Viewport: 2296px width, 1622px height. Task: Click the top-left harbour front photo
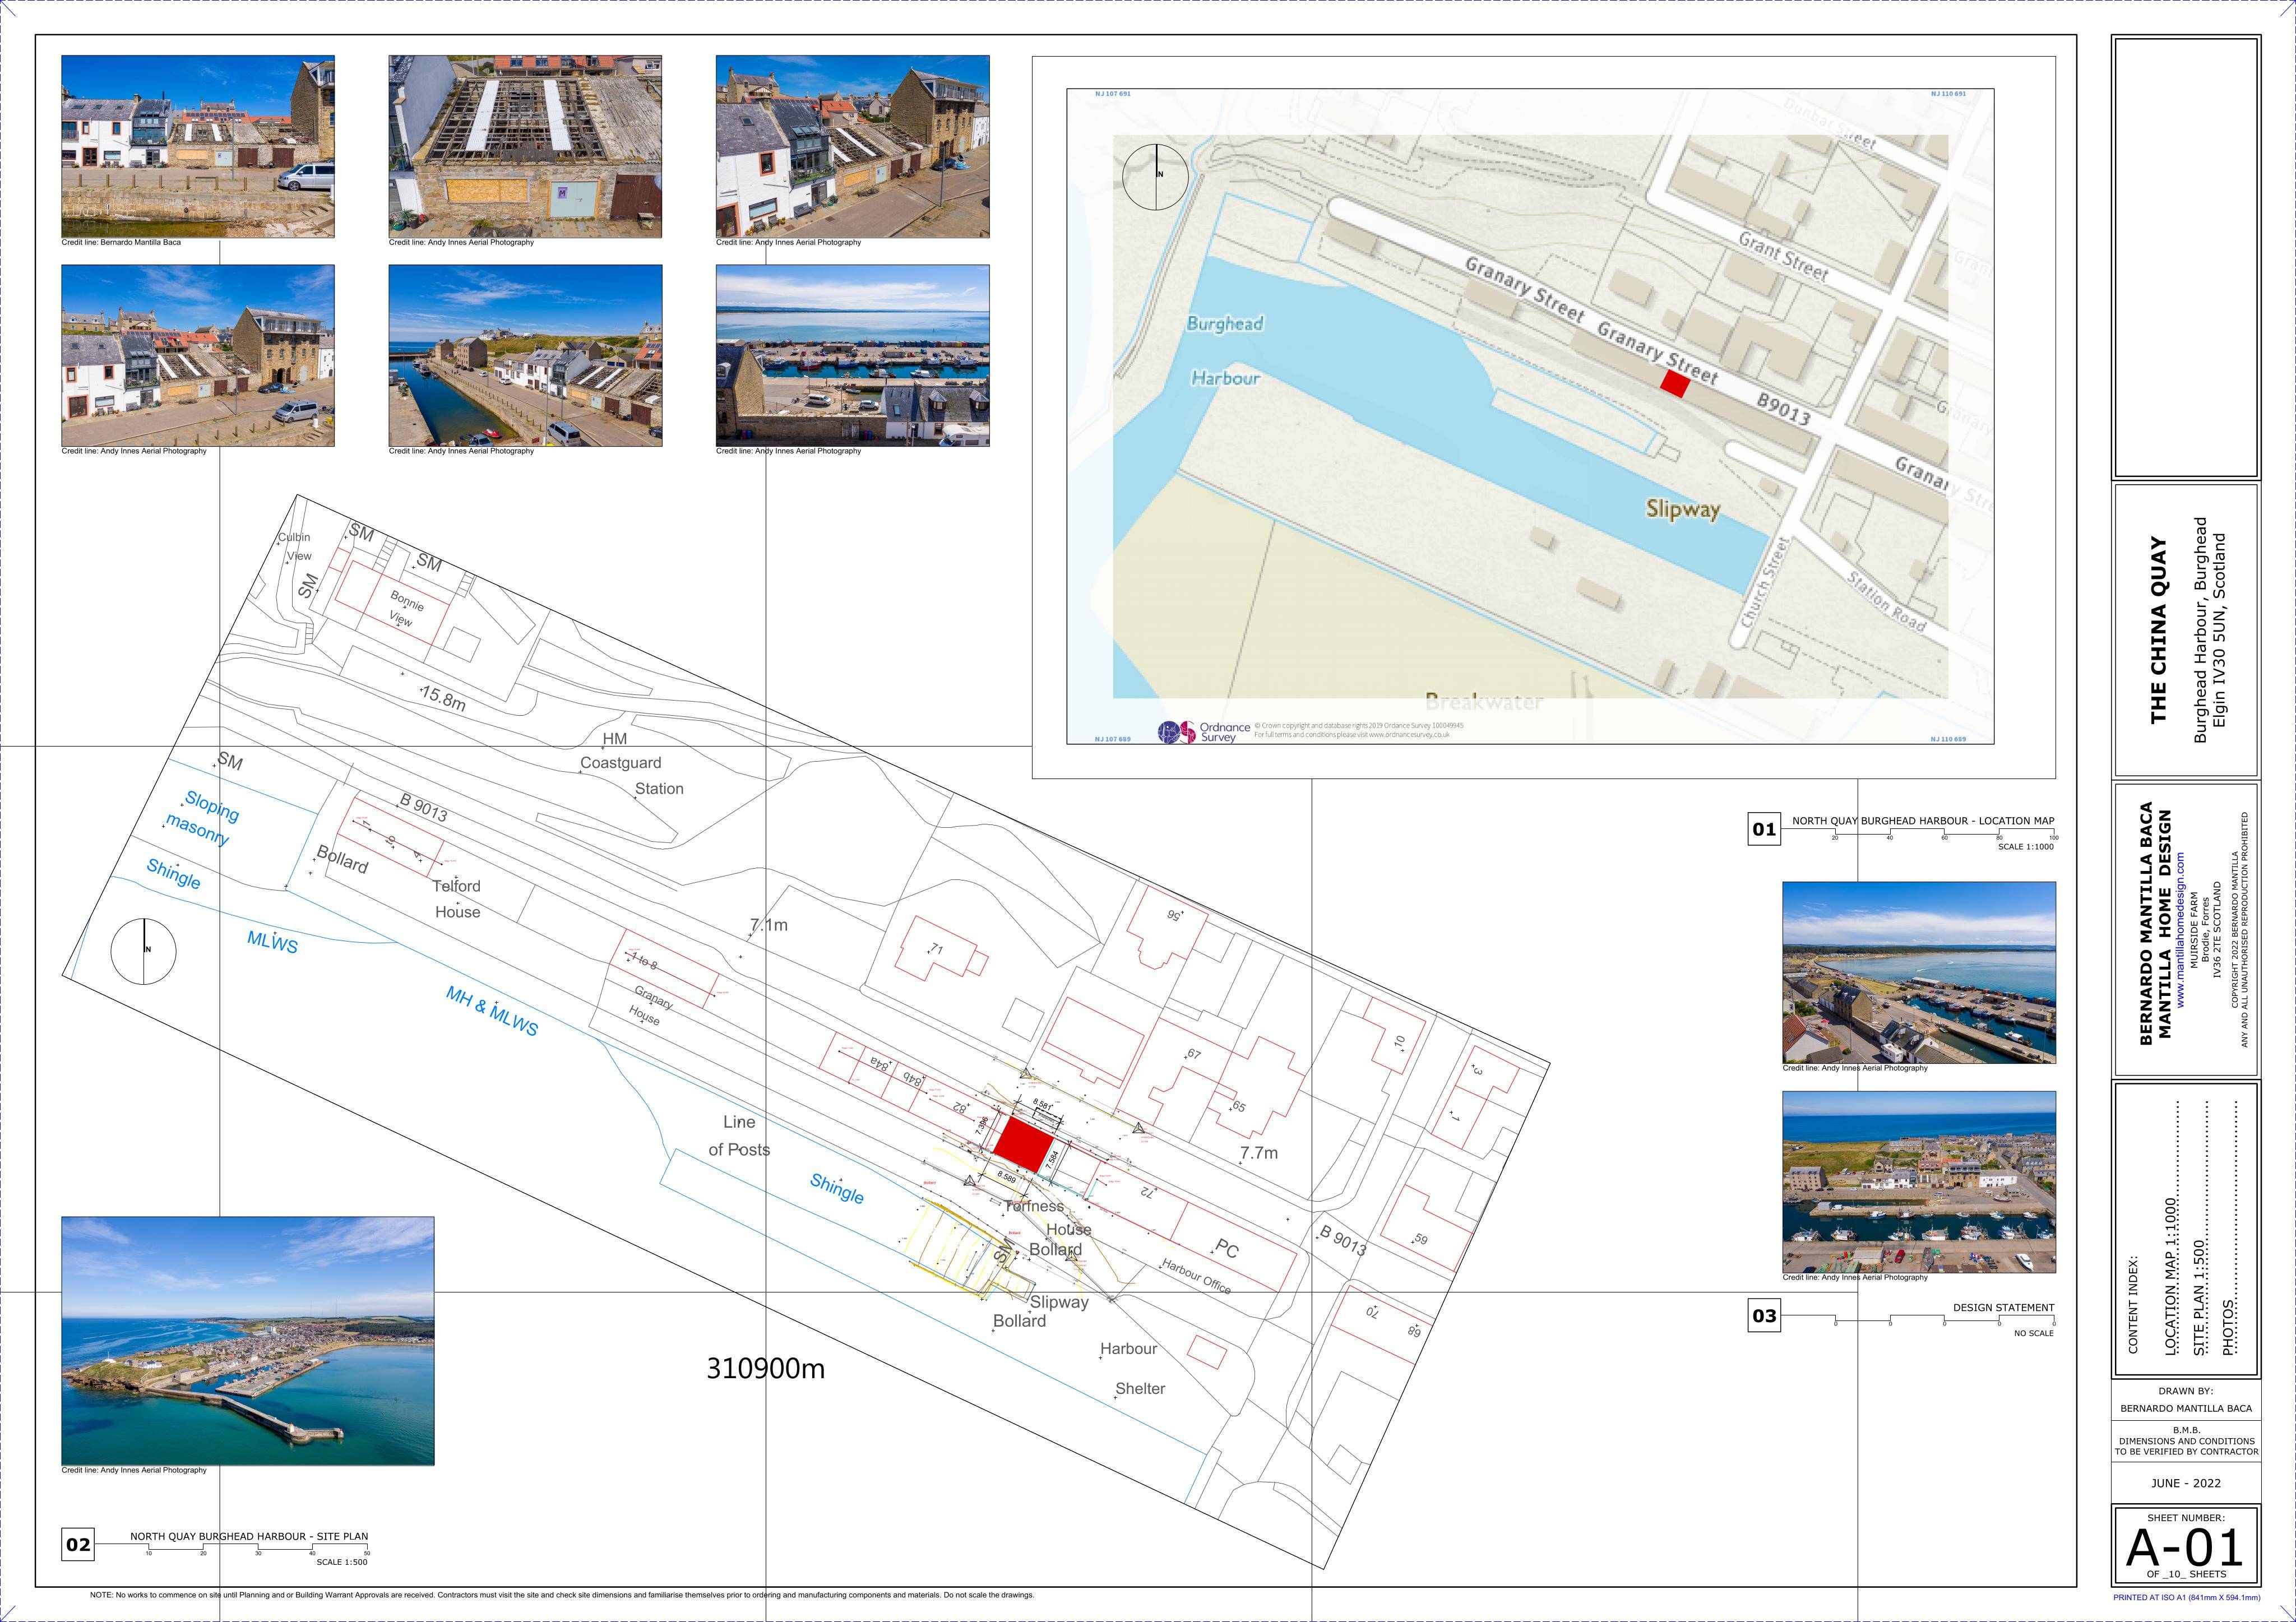198,146
